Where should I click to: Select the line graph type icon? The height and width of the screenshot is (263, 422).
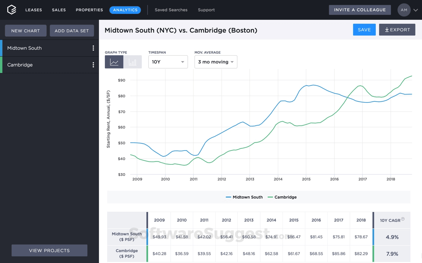[x=114, y=62]
